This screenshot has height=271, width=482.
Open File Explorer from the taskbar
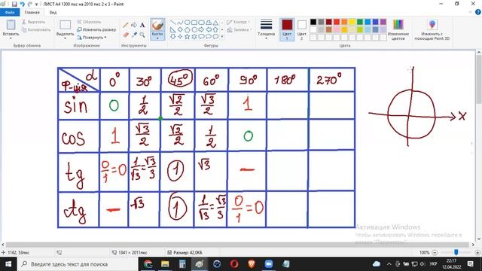click(166, 264)
